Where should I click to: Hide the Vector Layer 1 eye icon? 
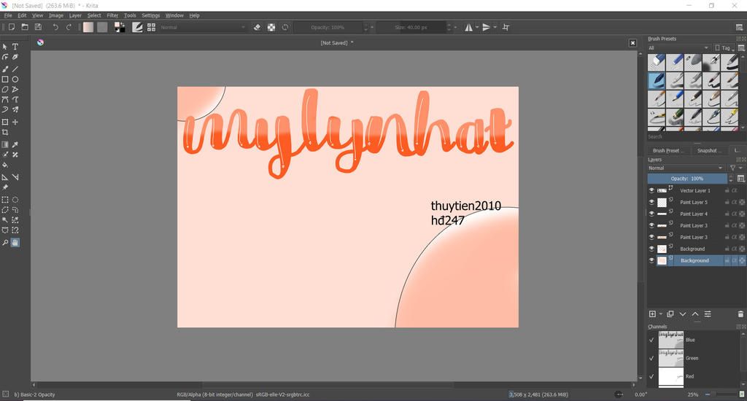[651, 190]
